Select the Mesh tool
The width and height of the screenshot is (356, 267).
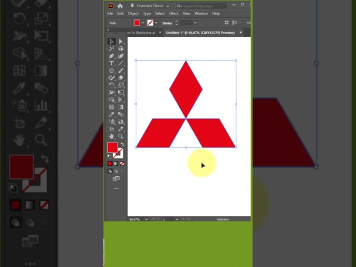point(111,107)
